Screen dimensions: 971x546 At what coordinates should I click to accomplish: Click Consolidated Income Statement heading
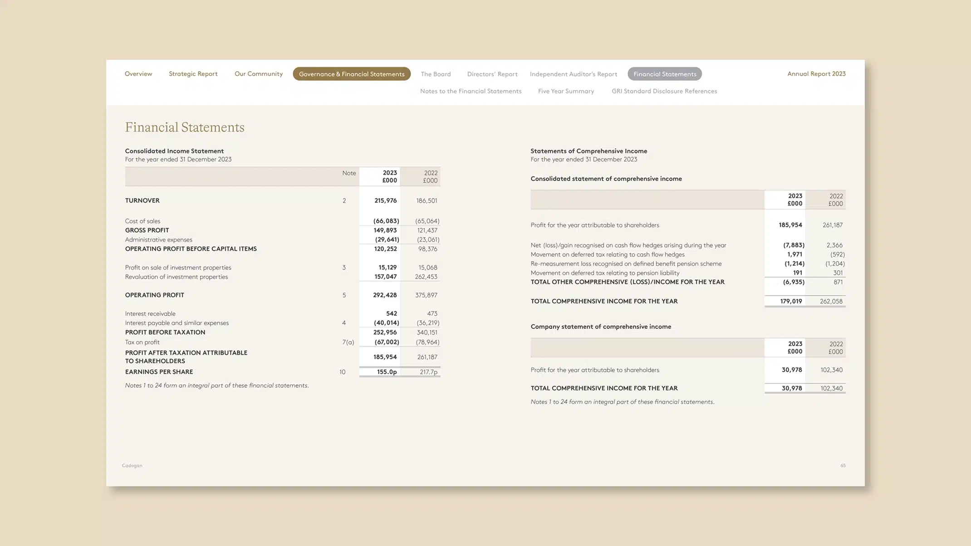pos(174,151)
